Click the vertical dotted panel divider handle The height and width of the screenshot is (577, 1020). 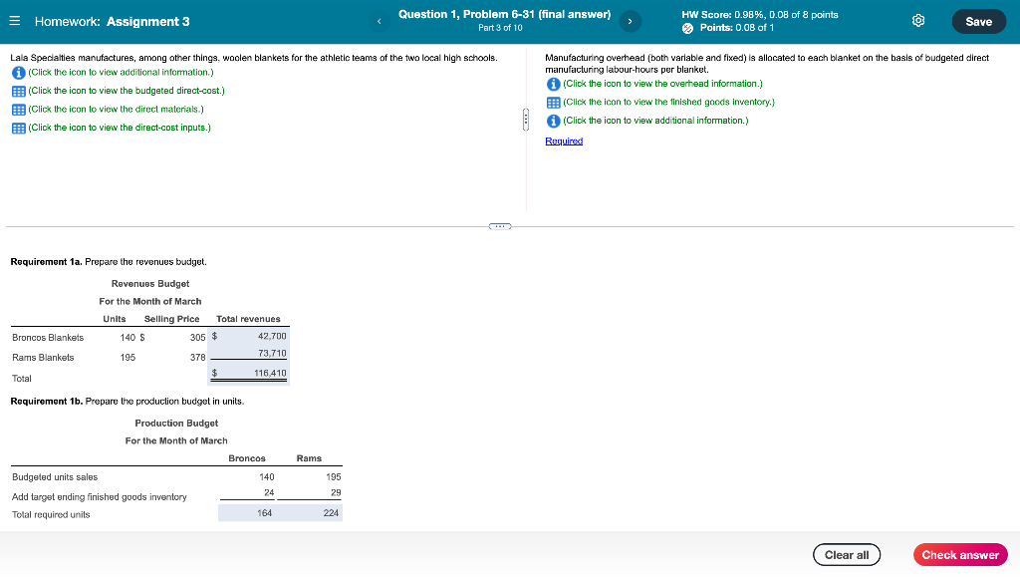pyautogui.click(x=527, y=118)
